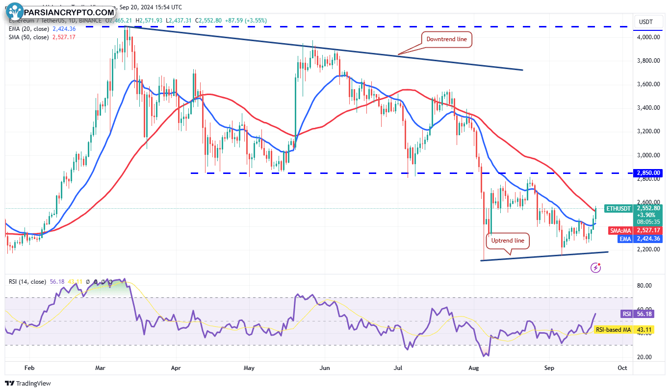Click the purple 56.18 in RSI legend
Viewport: 670px width, 392px height.
tap(56, 282)
